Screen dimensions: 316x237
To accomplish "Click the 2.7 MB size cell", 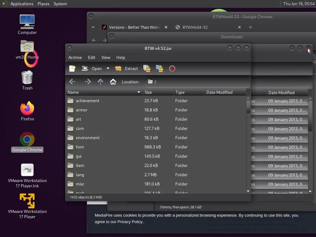I will [x=150, y=175].
